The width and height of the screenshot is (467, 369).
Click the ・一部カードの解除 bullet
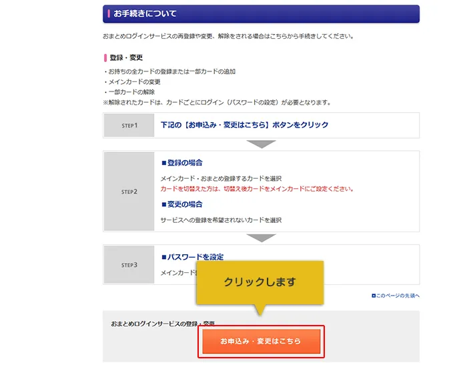tap(129, 91)
